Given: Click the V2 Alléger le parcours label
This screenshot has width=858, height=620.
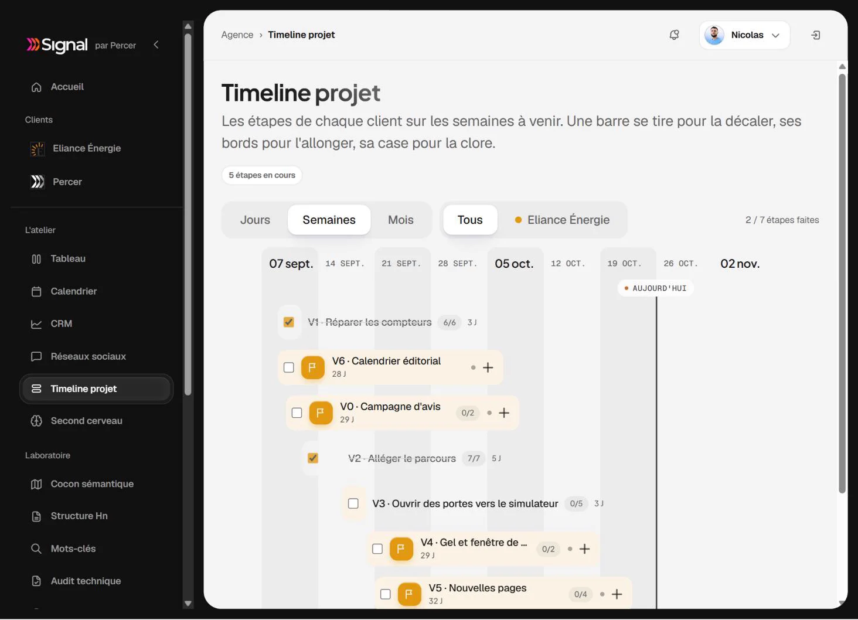Looking at the screenshot, I should click(x=401, y=458).
